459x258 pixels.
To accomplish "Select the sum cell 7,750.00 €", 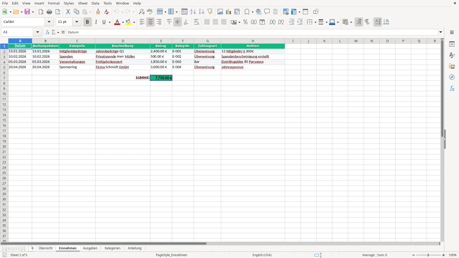I will tap(161, 78).
